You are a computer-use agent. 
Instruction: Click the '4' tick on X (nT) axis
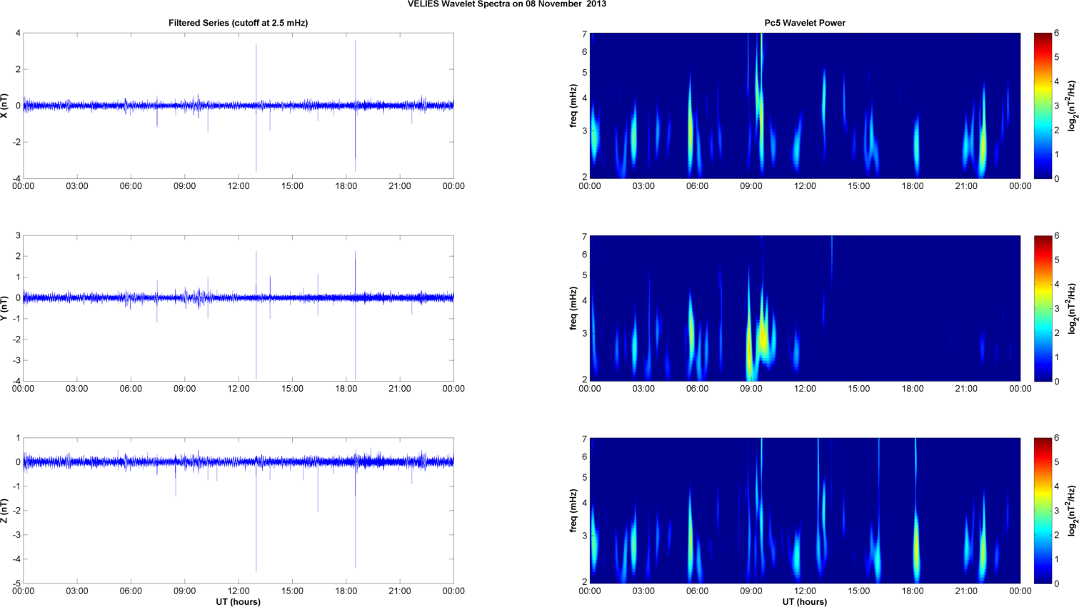18,34
